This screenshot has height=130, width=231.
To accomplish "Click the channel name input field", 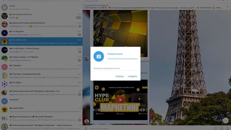I will tap(122, 57).
